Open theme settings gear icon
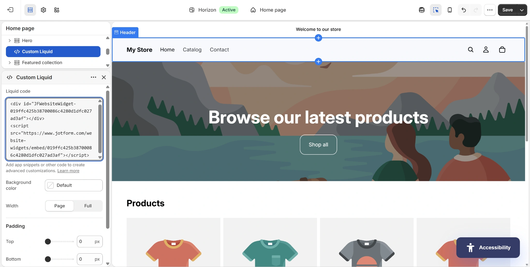Image resolution: width=530 pixels, height=267 pixels. [43, 10]
